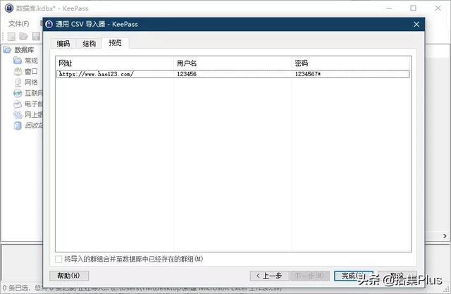Select the 回收站 recycle bin icon
Screen dimensions: 451x294
[18, 125]
